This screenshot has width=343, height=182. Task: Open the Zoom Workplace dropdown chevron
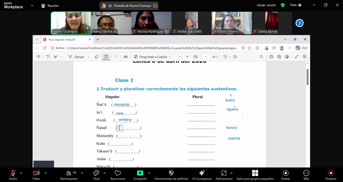[x=32, y=6]
